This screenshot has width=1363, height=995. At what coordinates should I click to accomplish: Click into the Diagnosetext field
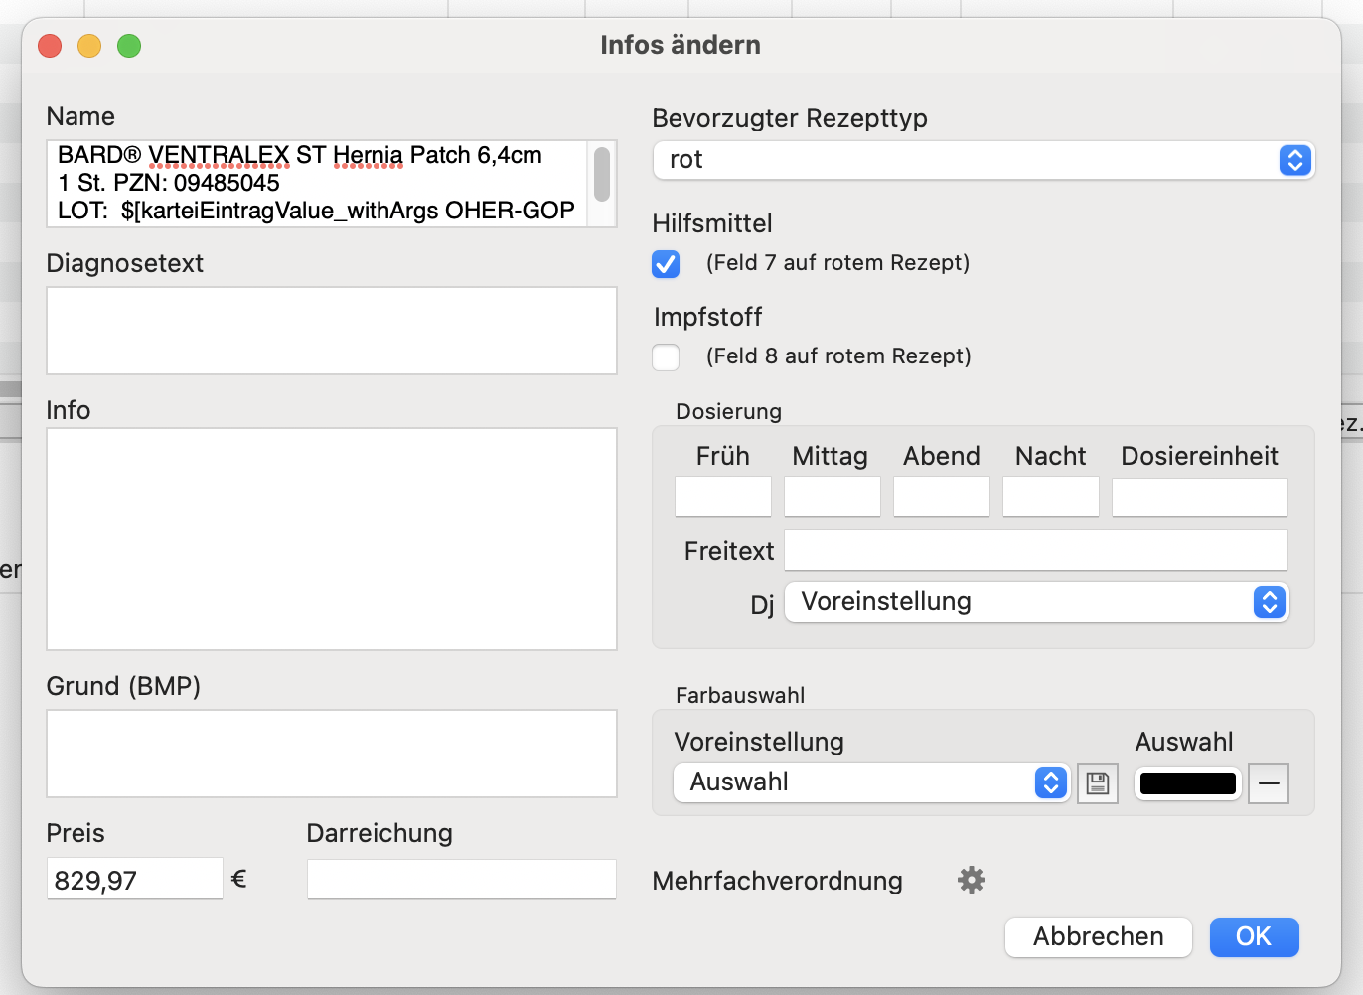[332, 331]
